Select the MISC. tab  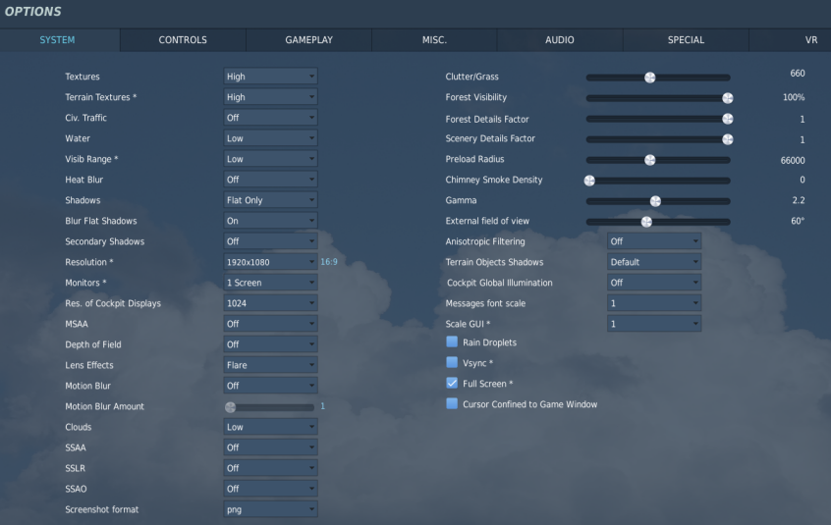(x=434, y=39)
